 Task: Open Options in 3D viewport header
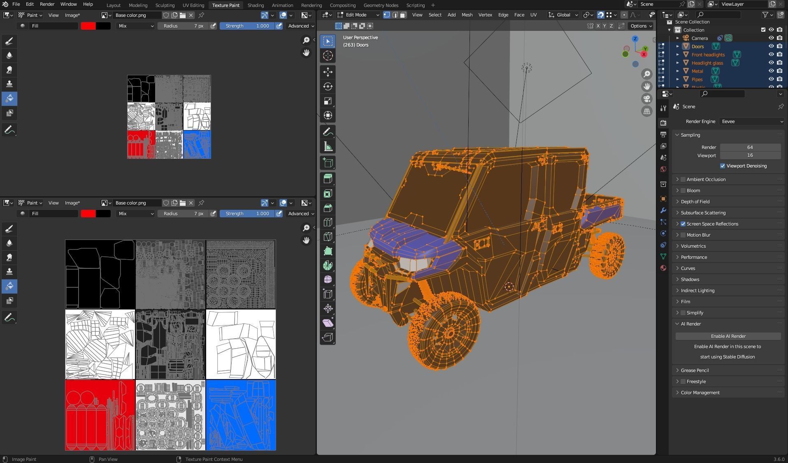click(641, 26)
